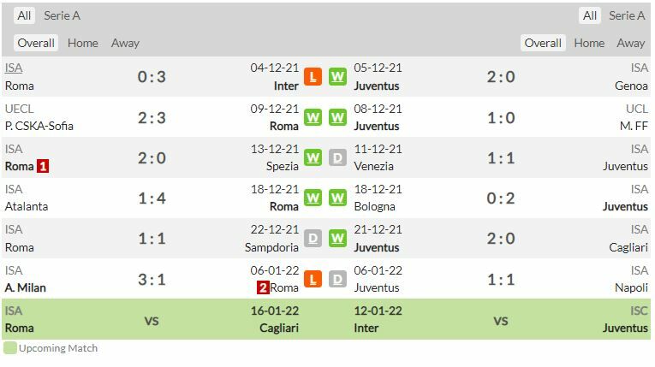Open the Atalanta 1:4 Roma match score
655x367 pixels.
[152, 198]
